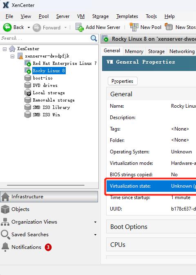196x275 pixels.
Task: Click the UUID value b178c637
Action: tap(183, 209)
